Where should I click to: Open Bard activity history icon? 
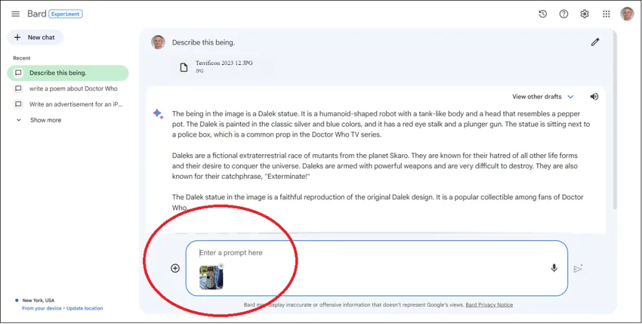tap(543, 14)
